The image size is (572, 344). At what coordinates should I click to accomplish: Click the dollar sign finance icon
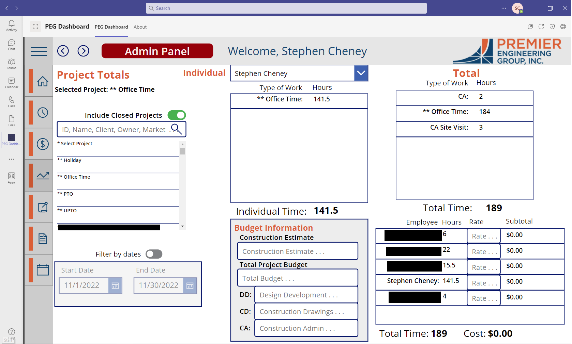43,144
